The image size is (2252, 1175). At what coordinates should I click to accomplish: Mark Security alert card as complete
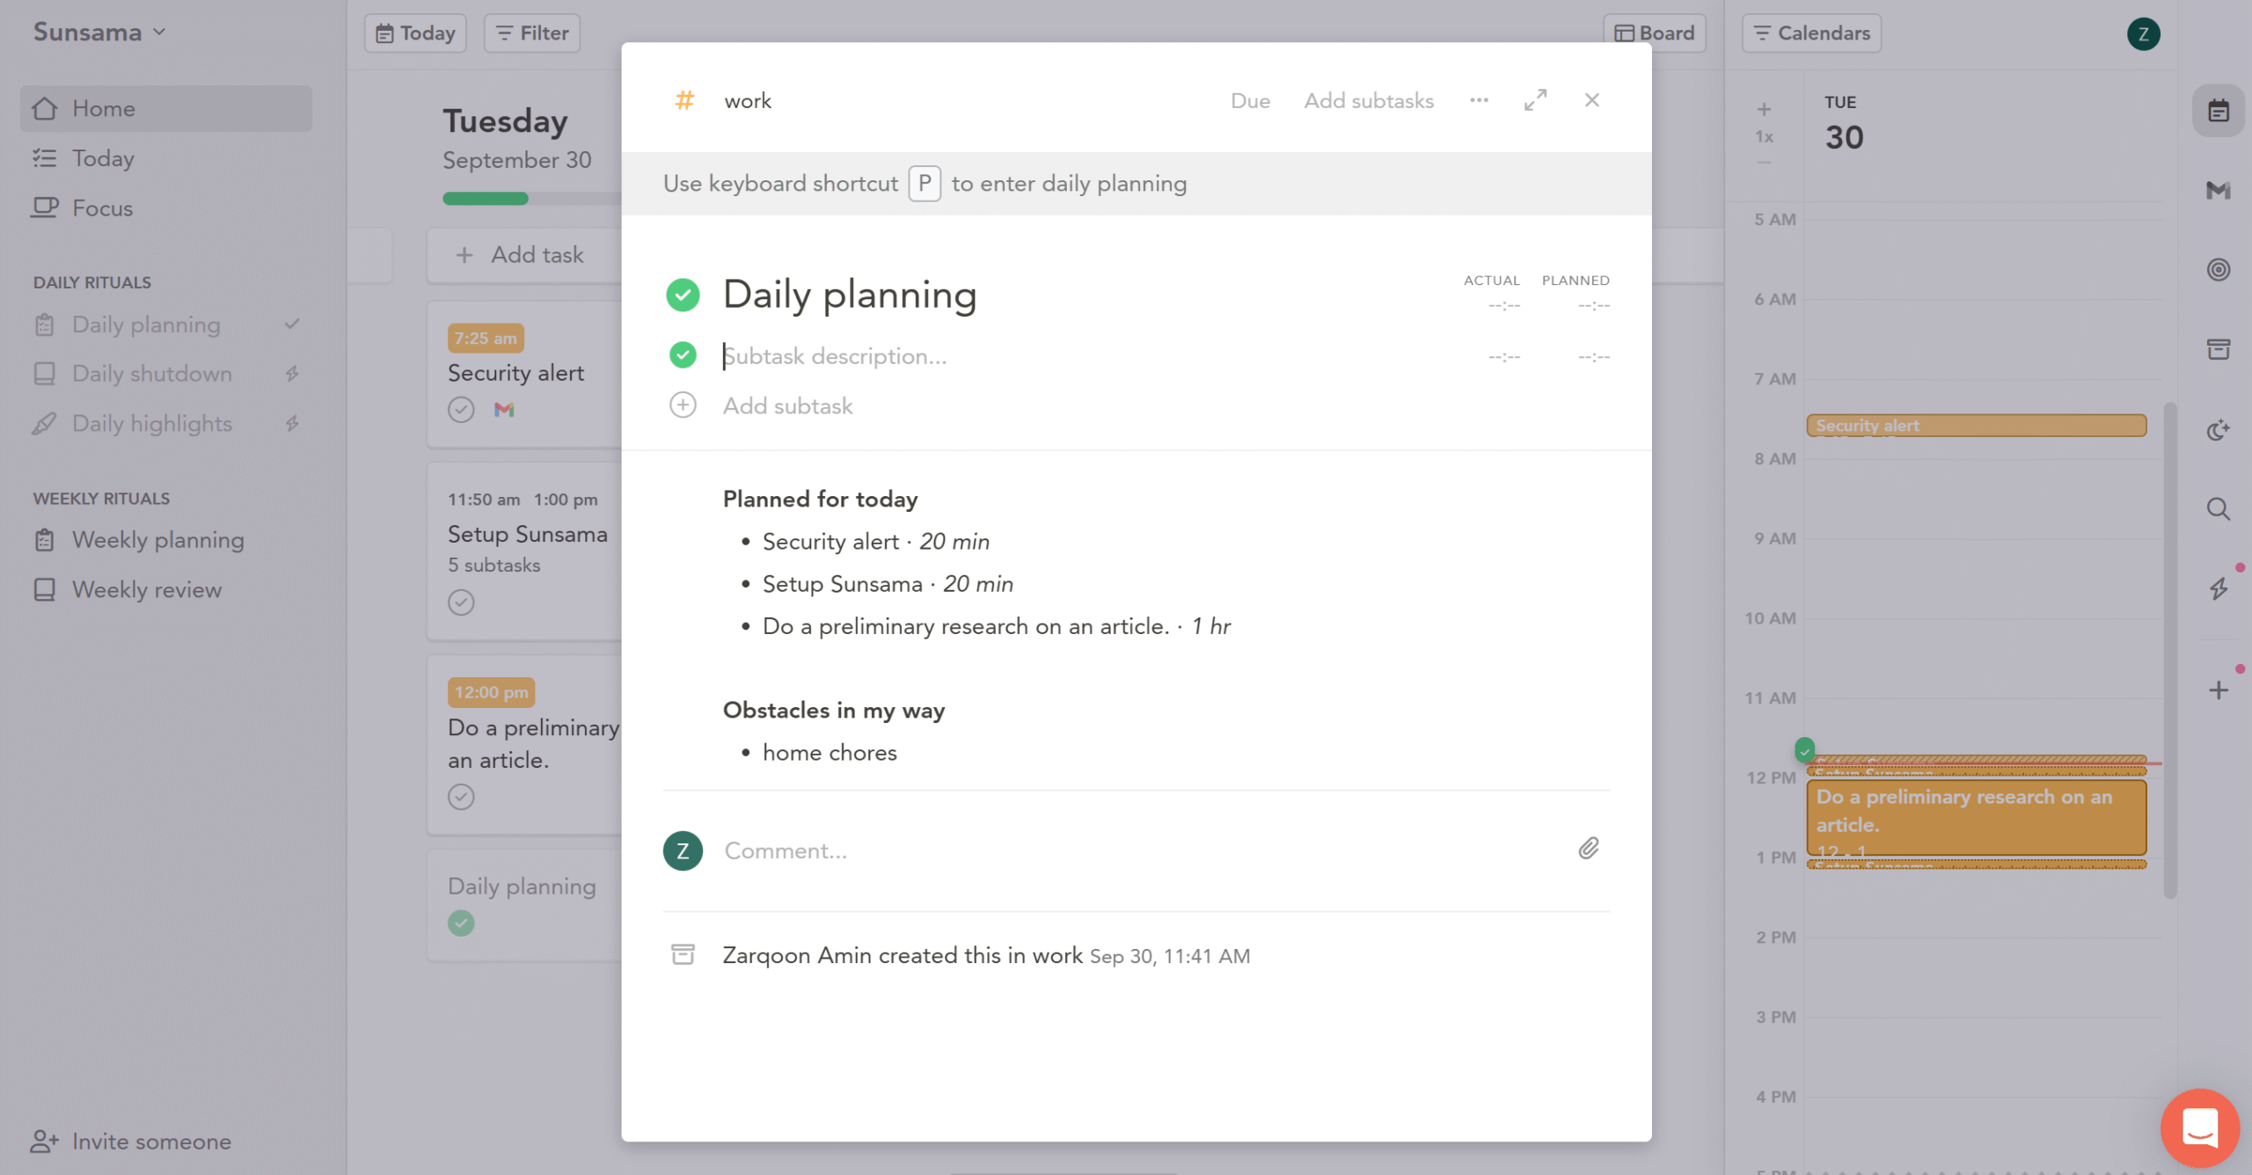461,409
